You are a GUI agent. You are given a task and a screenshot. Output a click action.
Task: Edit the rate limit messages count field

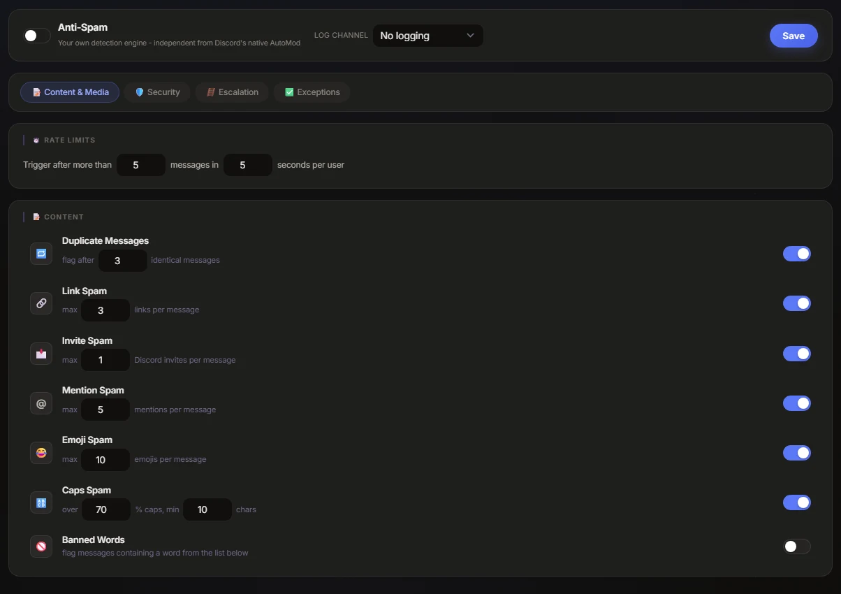pos(141,166)
